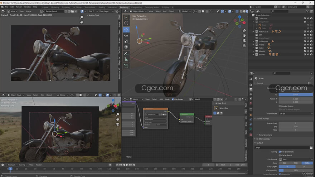The width and height of the screenshot is (315, 177).
Task: Open the Texture properties tab icon
Action: click(251, 135)
